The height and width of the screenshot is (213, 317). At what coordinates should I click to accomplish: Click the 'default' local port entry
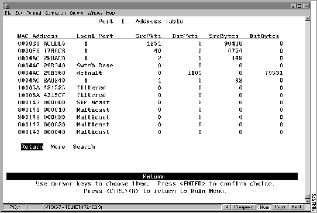point(89,73)
